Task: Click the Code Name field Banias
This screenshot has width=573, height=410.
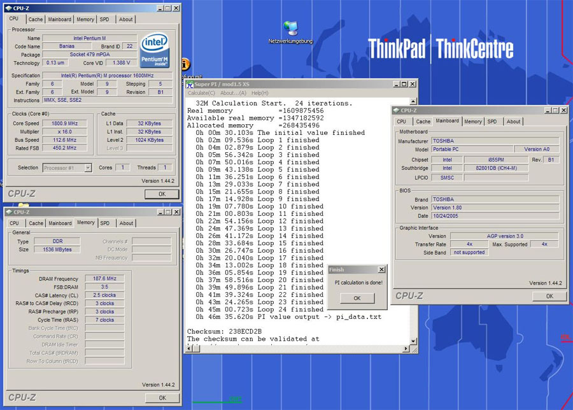Action: tap(66, 46)
